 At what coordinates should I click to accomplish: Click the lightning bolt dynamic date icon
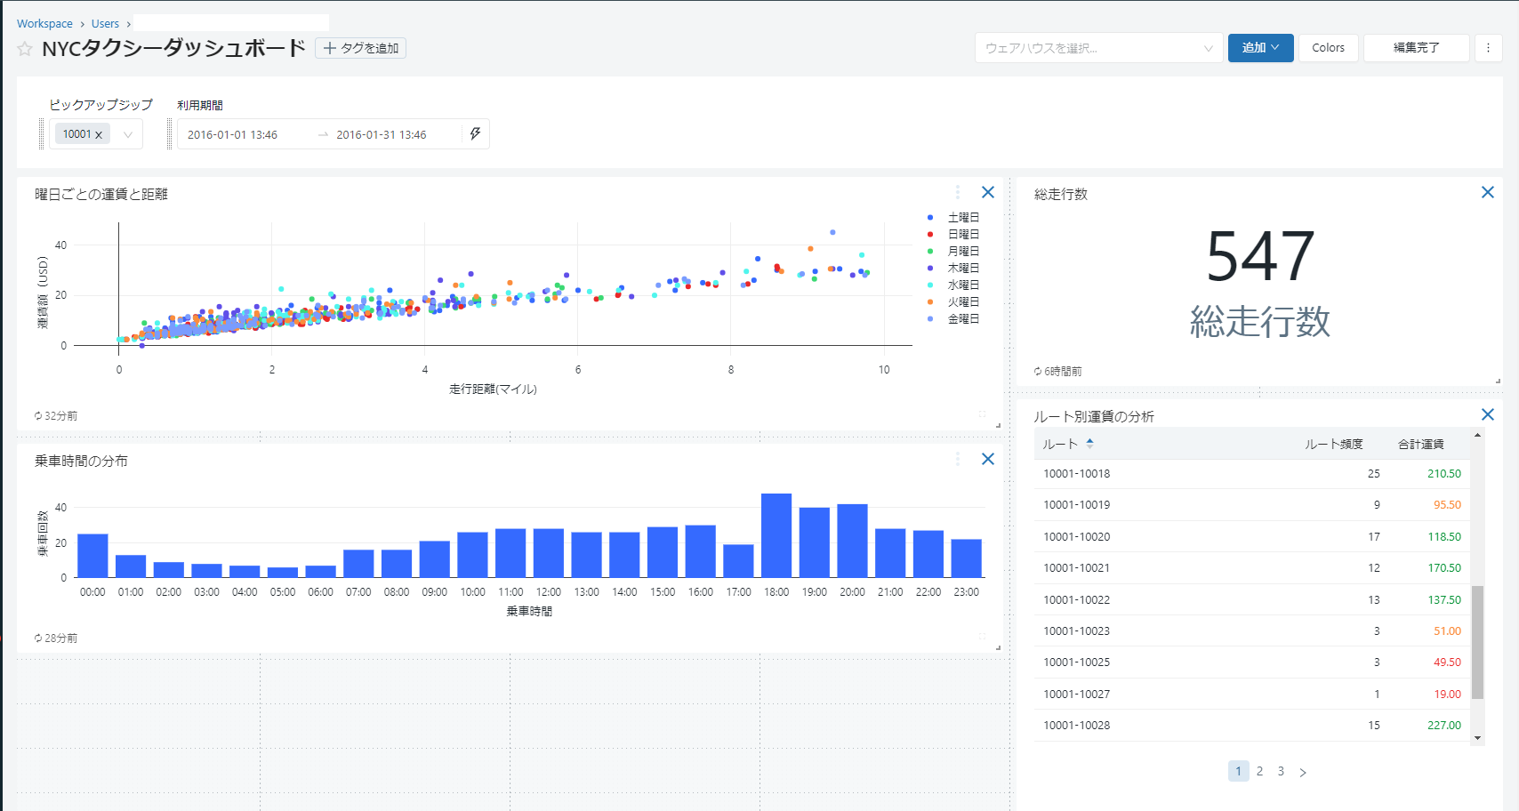point(475,134)
